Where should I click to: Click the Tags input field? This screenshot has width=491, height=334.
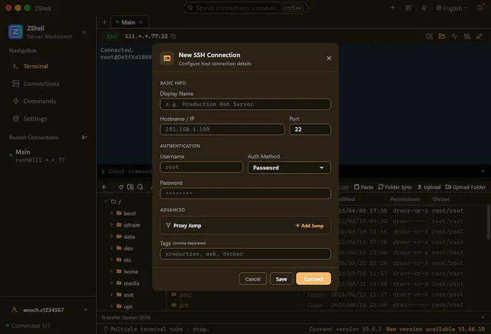(x=245, y=254)
